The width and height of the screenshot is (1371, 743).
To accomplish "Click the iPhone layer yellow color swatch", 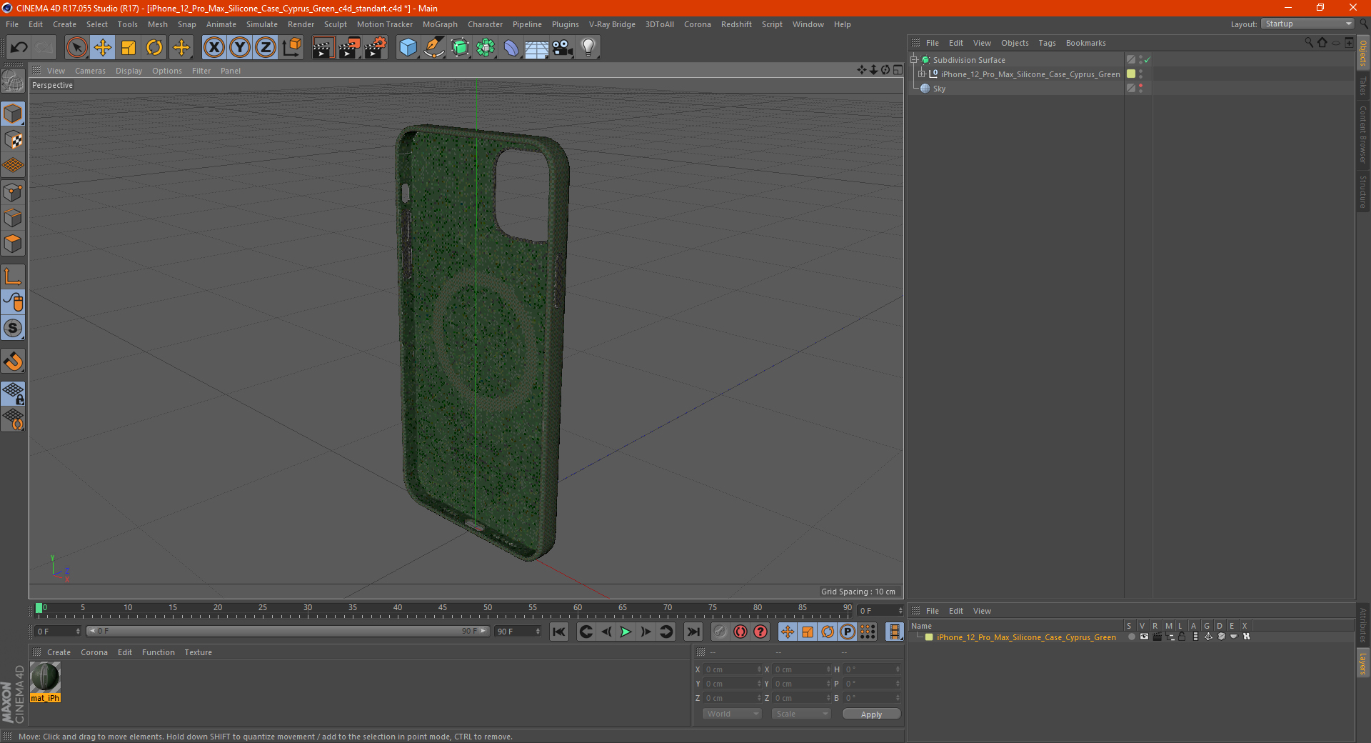I will click(929, 637).
